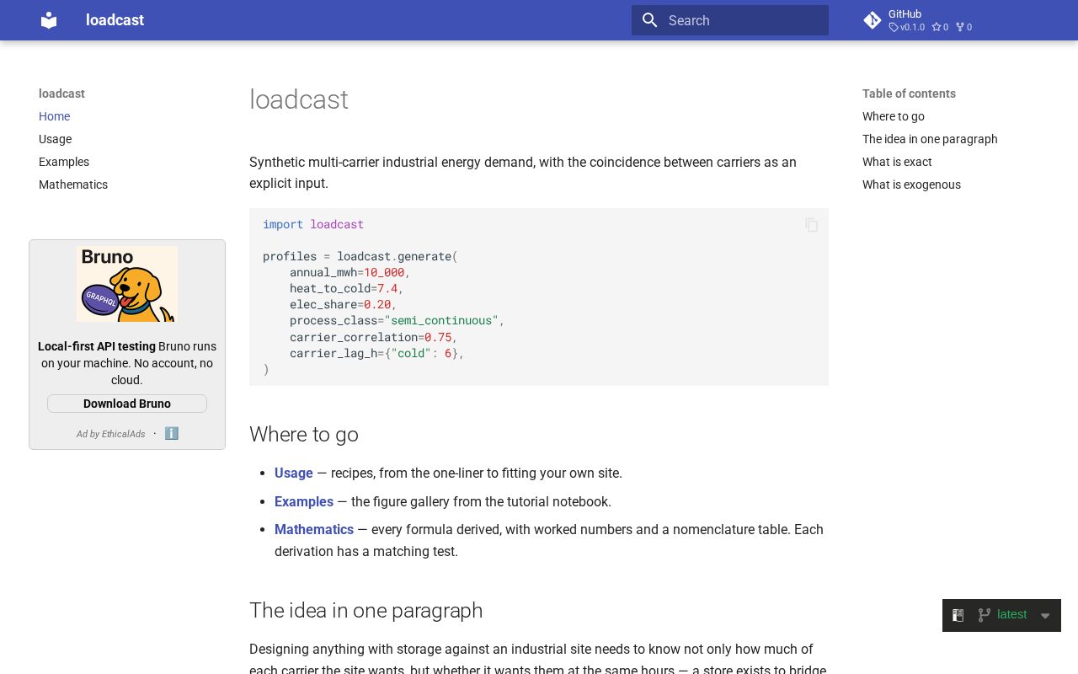Click the stars count in header

(x=940, y=27)
